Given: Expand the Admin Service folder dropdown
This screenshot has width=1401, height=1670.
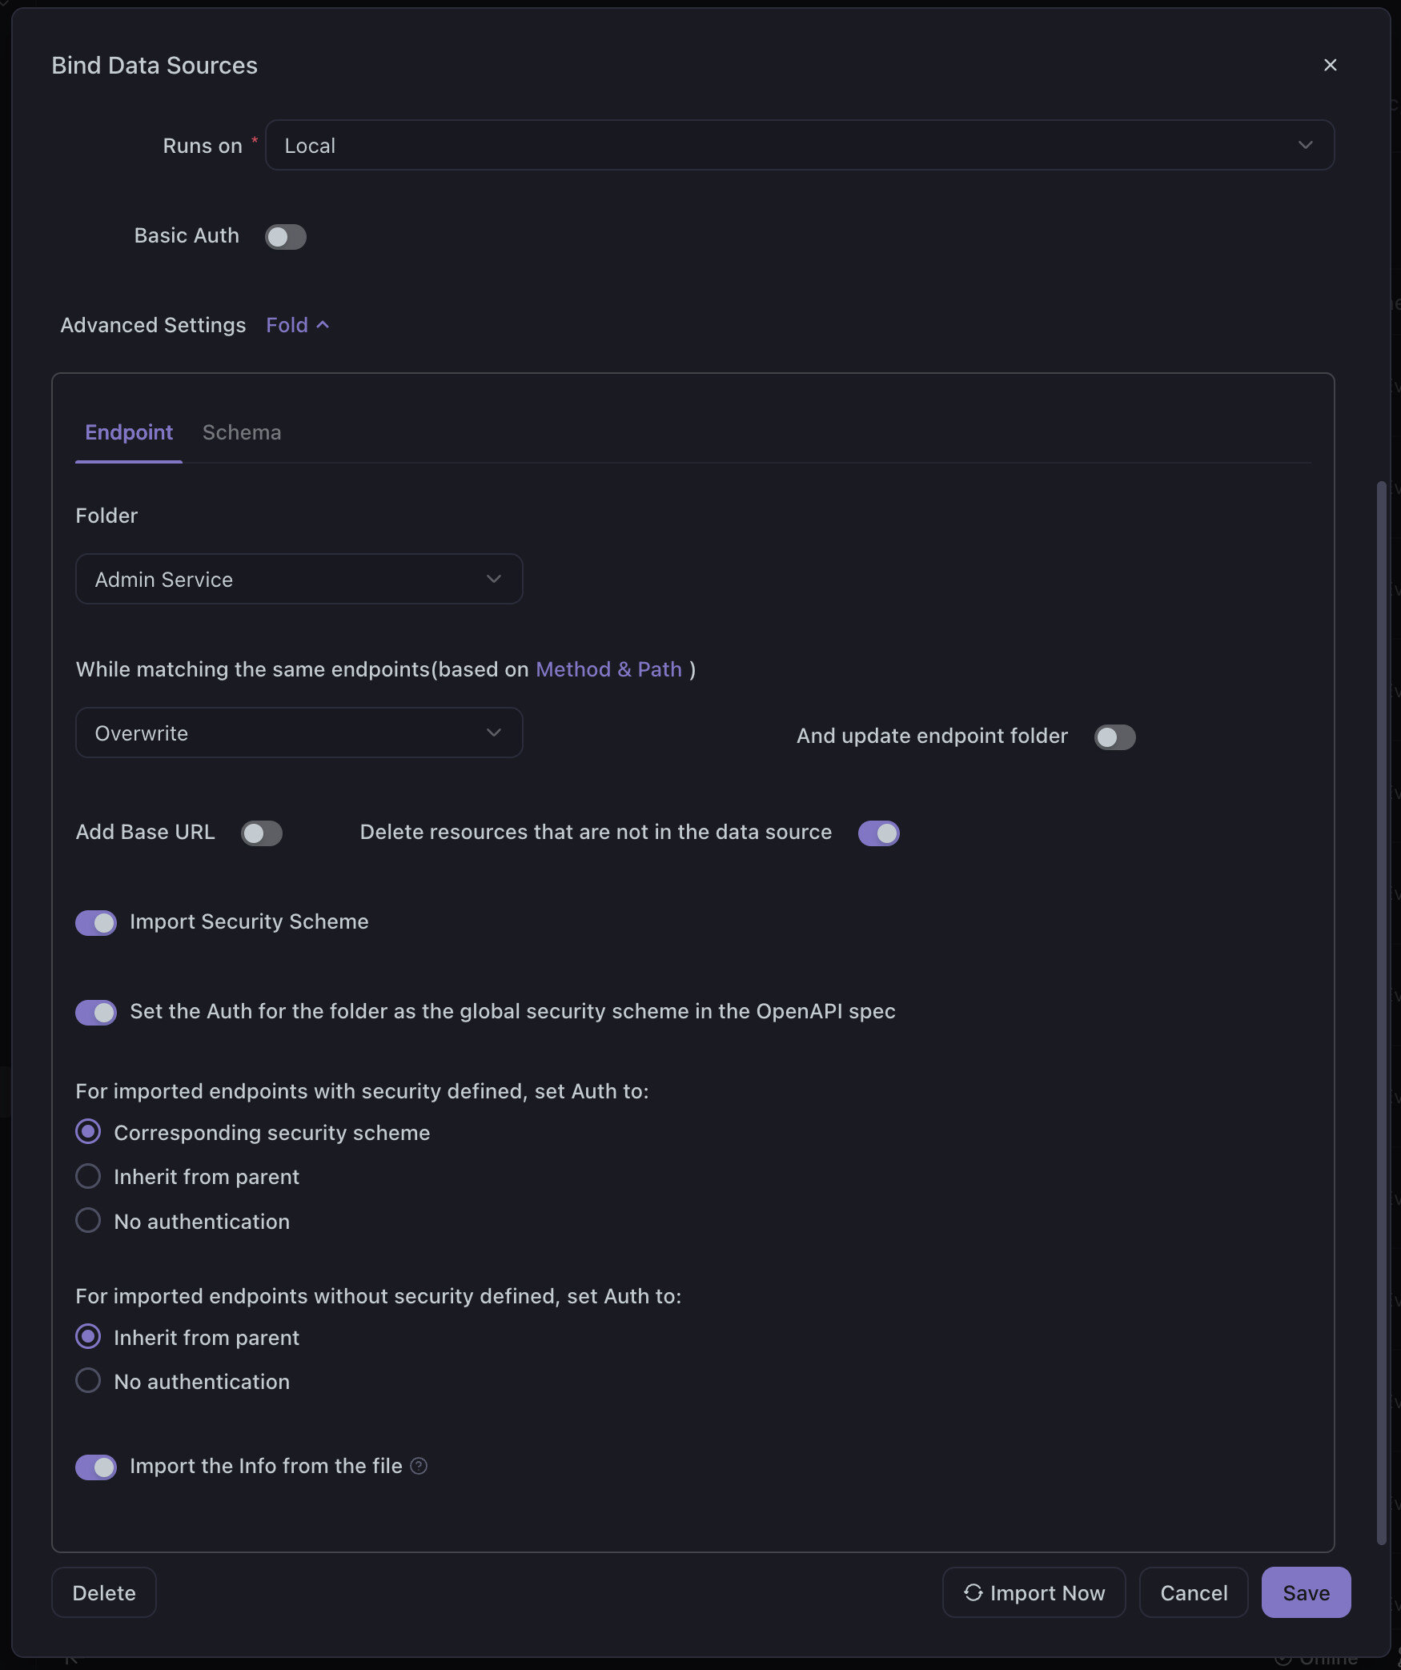Looking at the screenshot, I should point(299,579).
